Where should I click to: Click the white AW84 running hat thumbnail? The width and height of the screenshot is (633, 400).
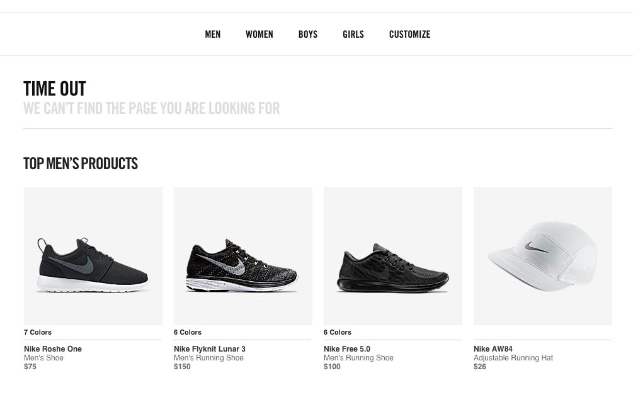coord(542,255)
